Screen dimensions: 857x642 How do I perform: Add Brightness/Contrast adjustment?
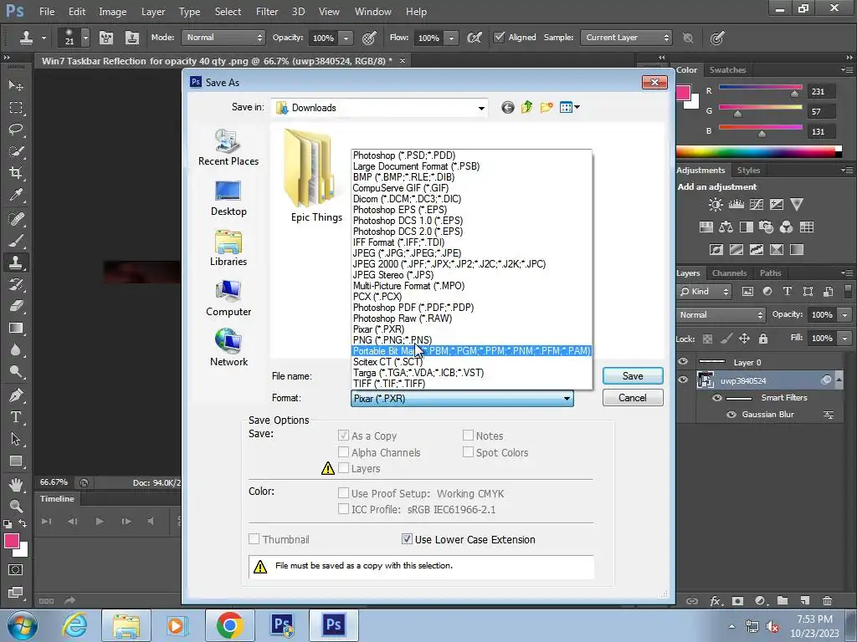point(715,205)
